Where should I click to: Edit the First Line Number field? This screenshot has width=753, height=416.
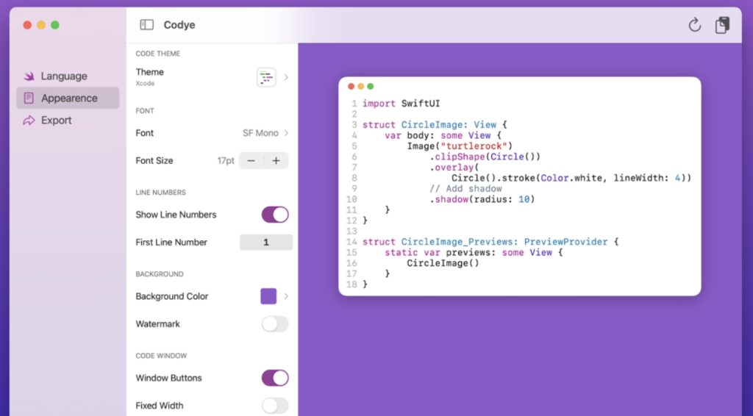point(266,243)
